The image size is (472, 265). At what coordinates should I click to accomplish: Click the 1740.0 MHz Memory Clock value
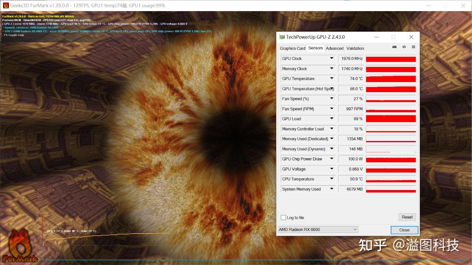[351, 69]
